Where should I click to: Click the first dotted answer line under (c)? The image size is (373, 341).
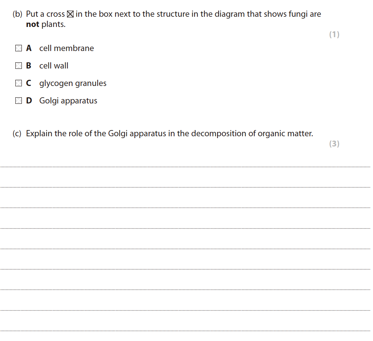(x=186, y=167)
